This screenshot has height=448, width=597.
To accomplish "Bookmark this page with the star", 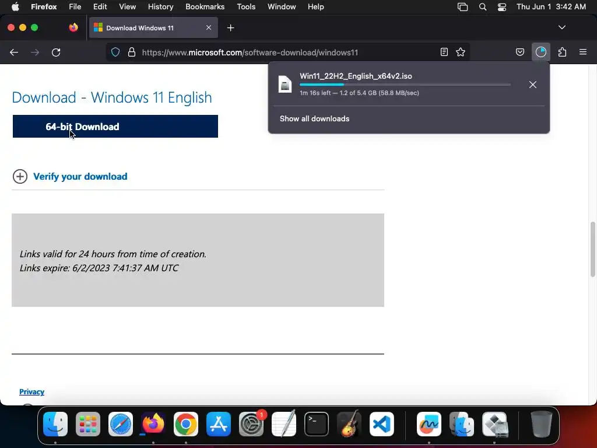I will click(461, 52).
